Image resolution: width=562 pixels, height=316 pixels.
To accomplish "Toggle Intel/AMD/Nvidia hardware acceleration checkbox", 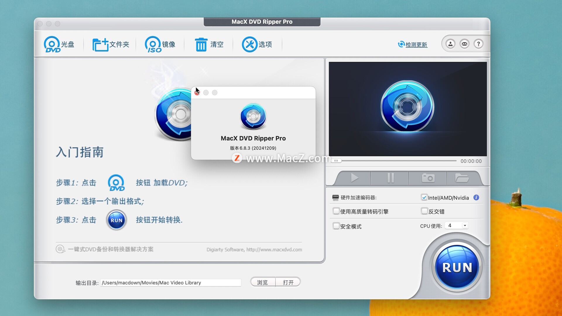I will click(424, 197).
